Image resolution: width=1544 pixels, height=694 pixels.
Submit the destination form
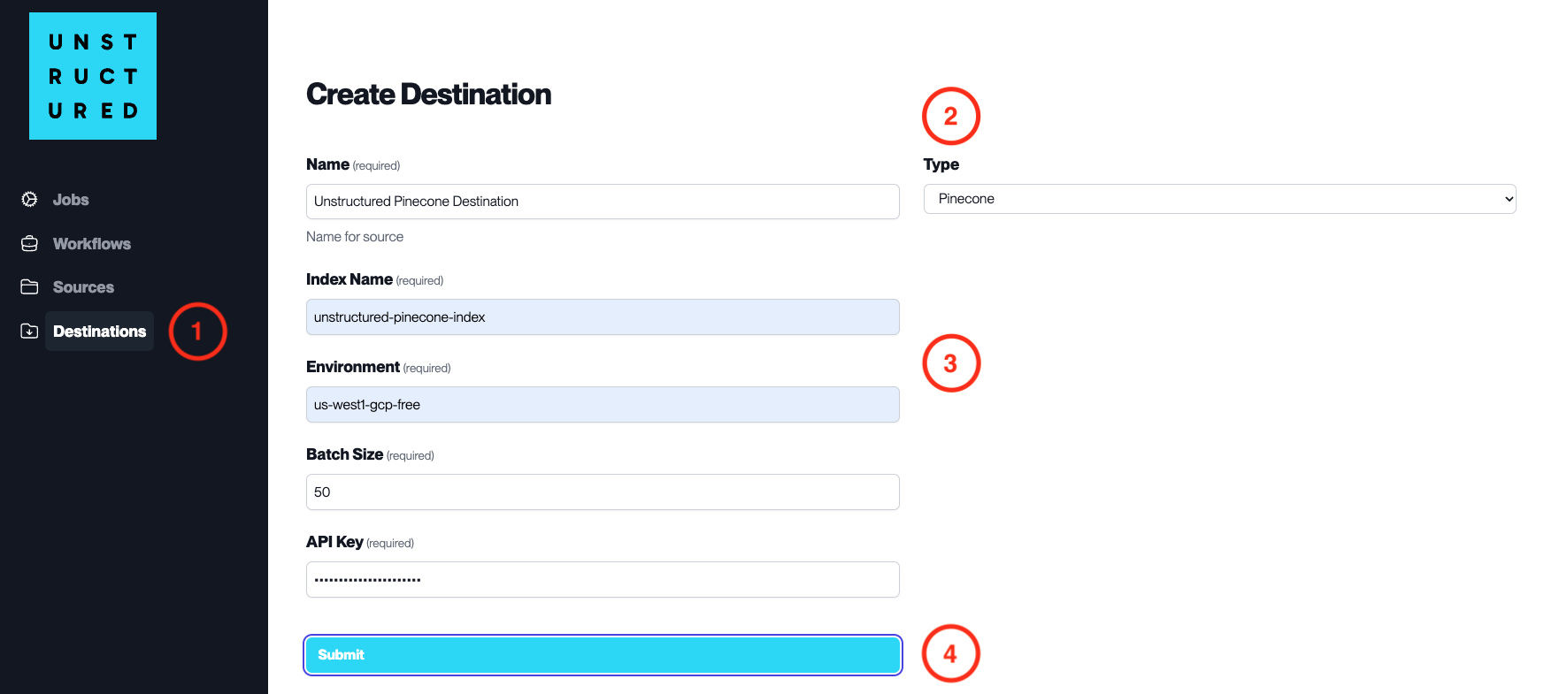[x=603, y=655]
